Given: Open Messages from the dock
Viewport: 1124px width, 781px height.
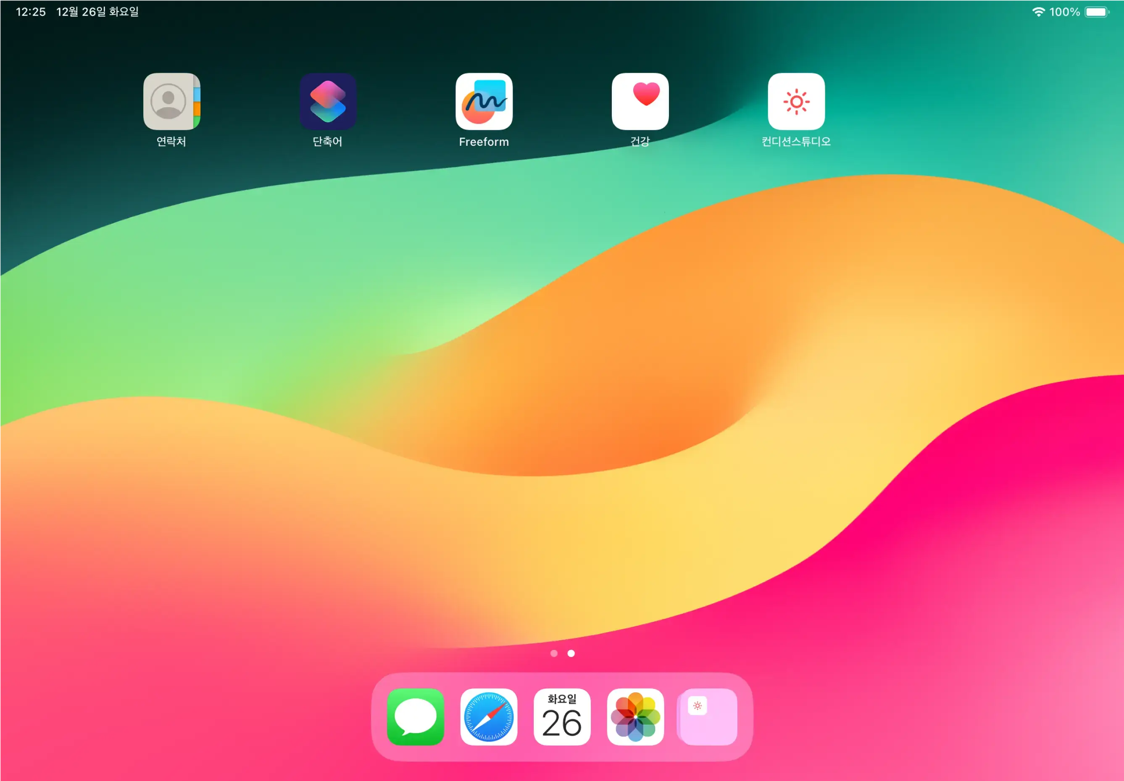Looking at the screenshot, I should point(416,717).
